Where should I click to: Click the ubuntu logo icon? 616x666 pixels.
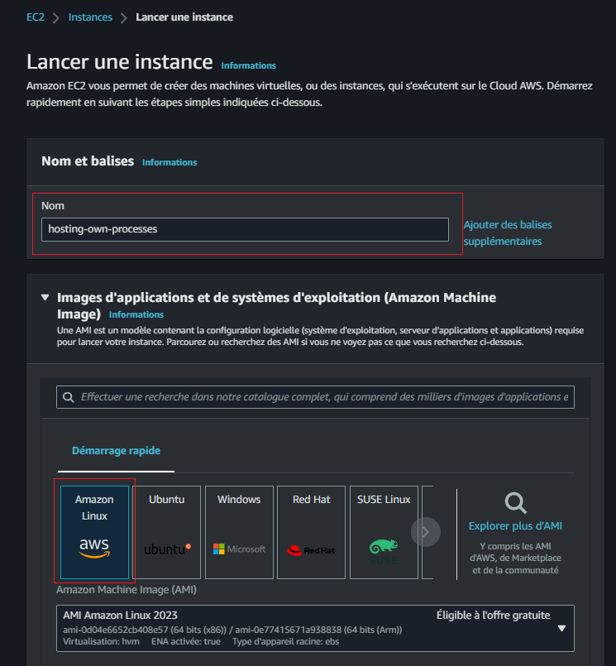(167, 549)
